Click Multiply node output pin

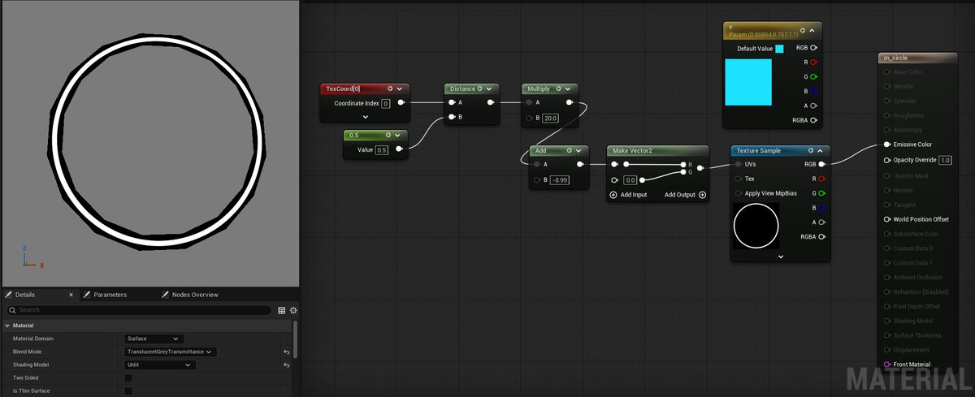click(569, 103)
